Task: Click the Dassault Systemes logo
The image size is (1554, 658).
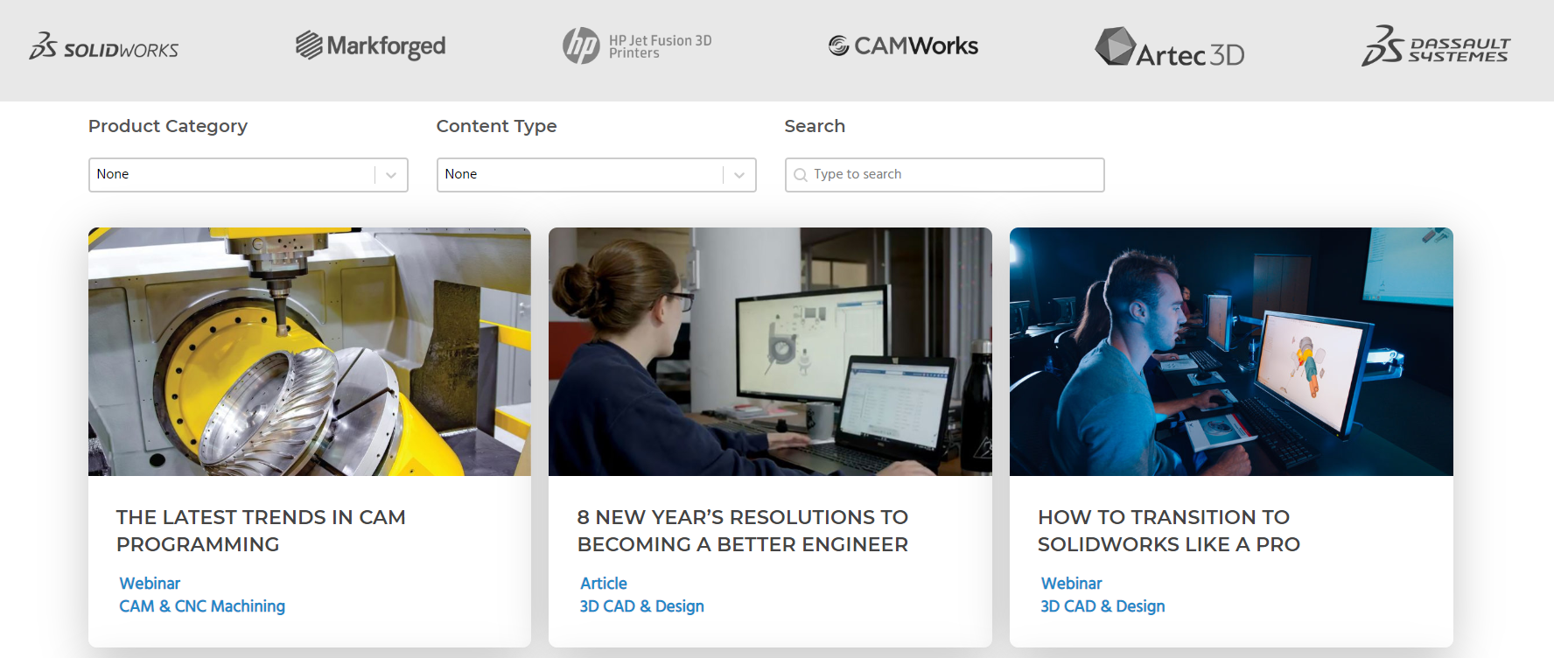Action: [1436, 46]
